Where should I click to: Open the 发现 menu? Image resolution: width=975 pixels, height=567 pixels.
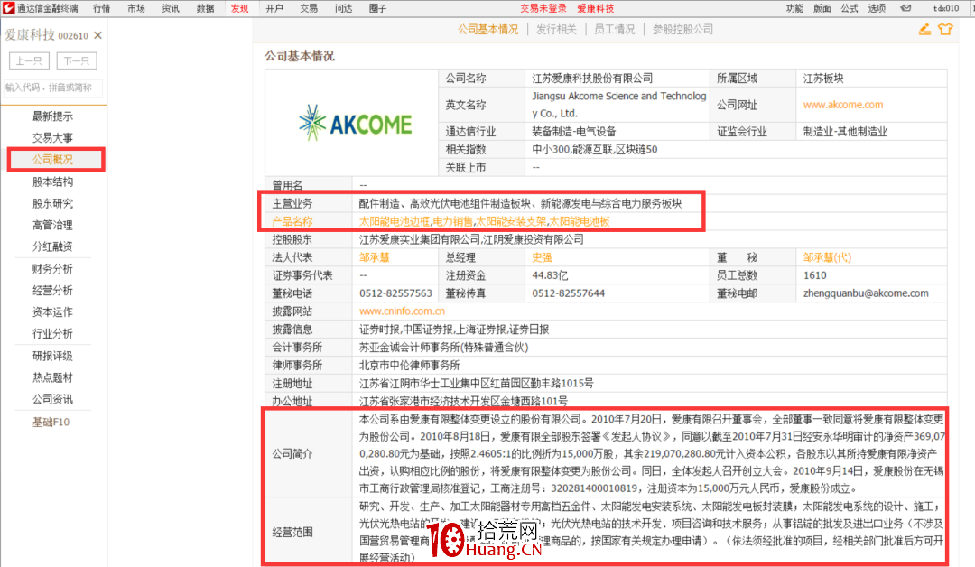click(x=239, y=8)
